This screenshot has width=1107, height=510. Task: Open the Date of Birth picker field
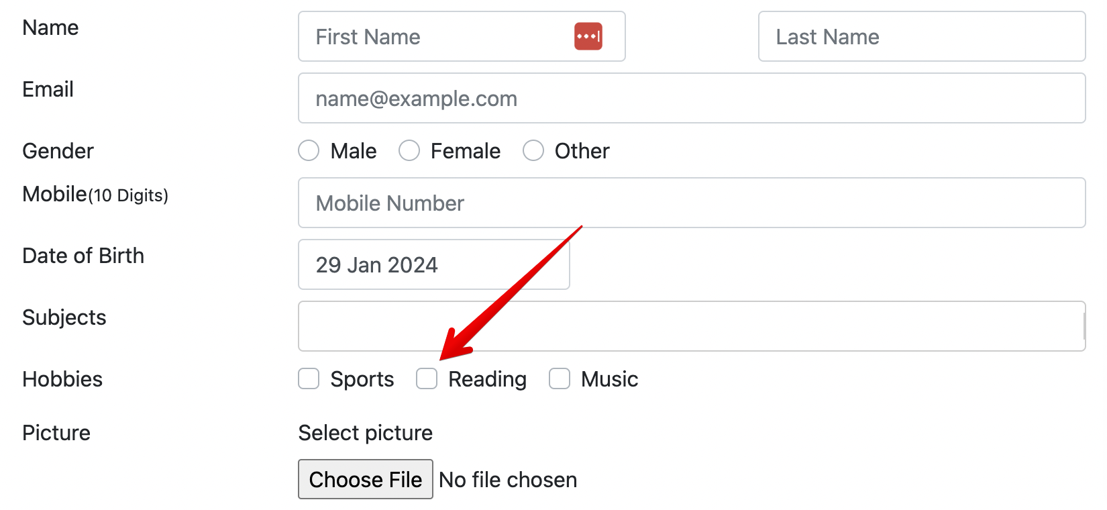click(x=433, y=264)
